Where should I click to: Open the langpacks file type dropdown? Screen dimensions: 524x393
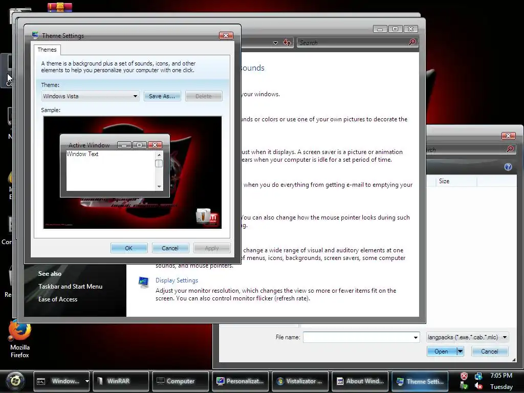pos(468,337)
